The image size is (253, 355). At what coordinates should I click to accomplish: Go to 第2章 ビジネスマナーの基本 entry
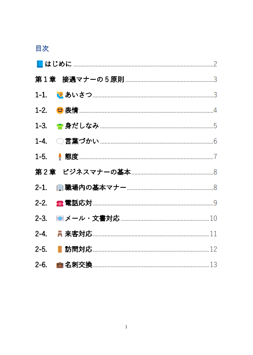coord(126,172)
